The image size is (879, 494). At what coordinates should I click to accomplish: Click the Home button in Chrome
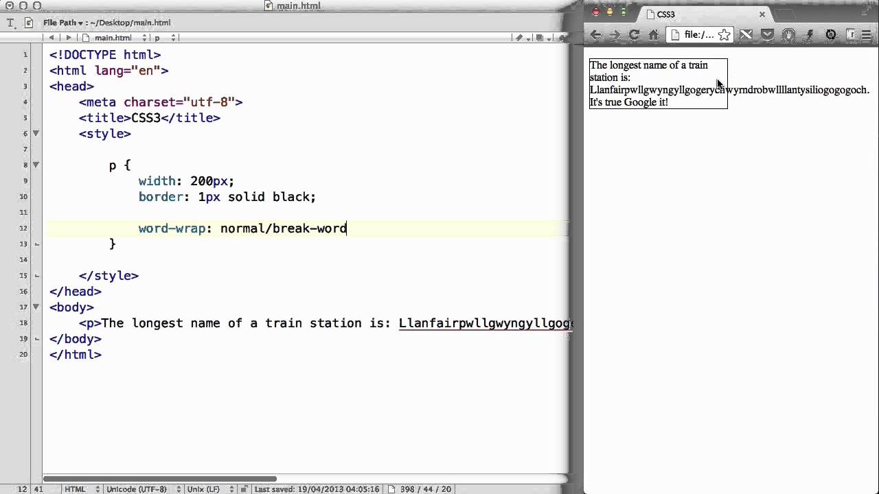(654, 34)
